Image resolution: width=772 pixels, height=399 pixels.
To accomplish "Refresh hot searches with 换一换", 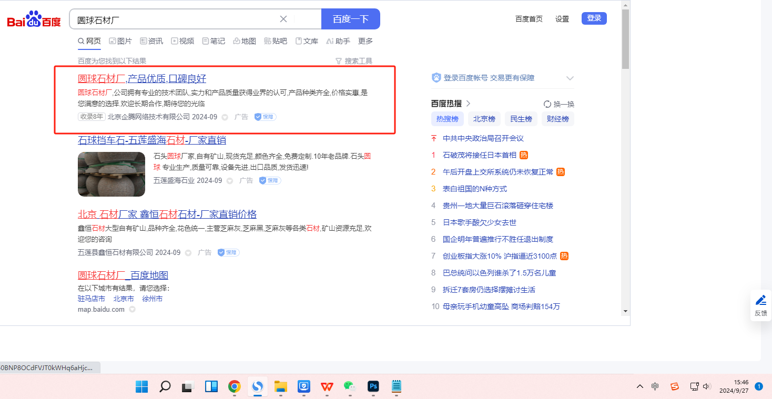I will pyautogui.click(x=558, y=104).
